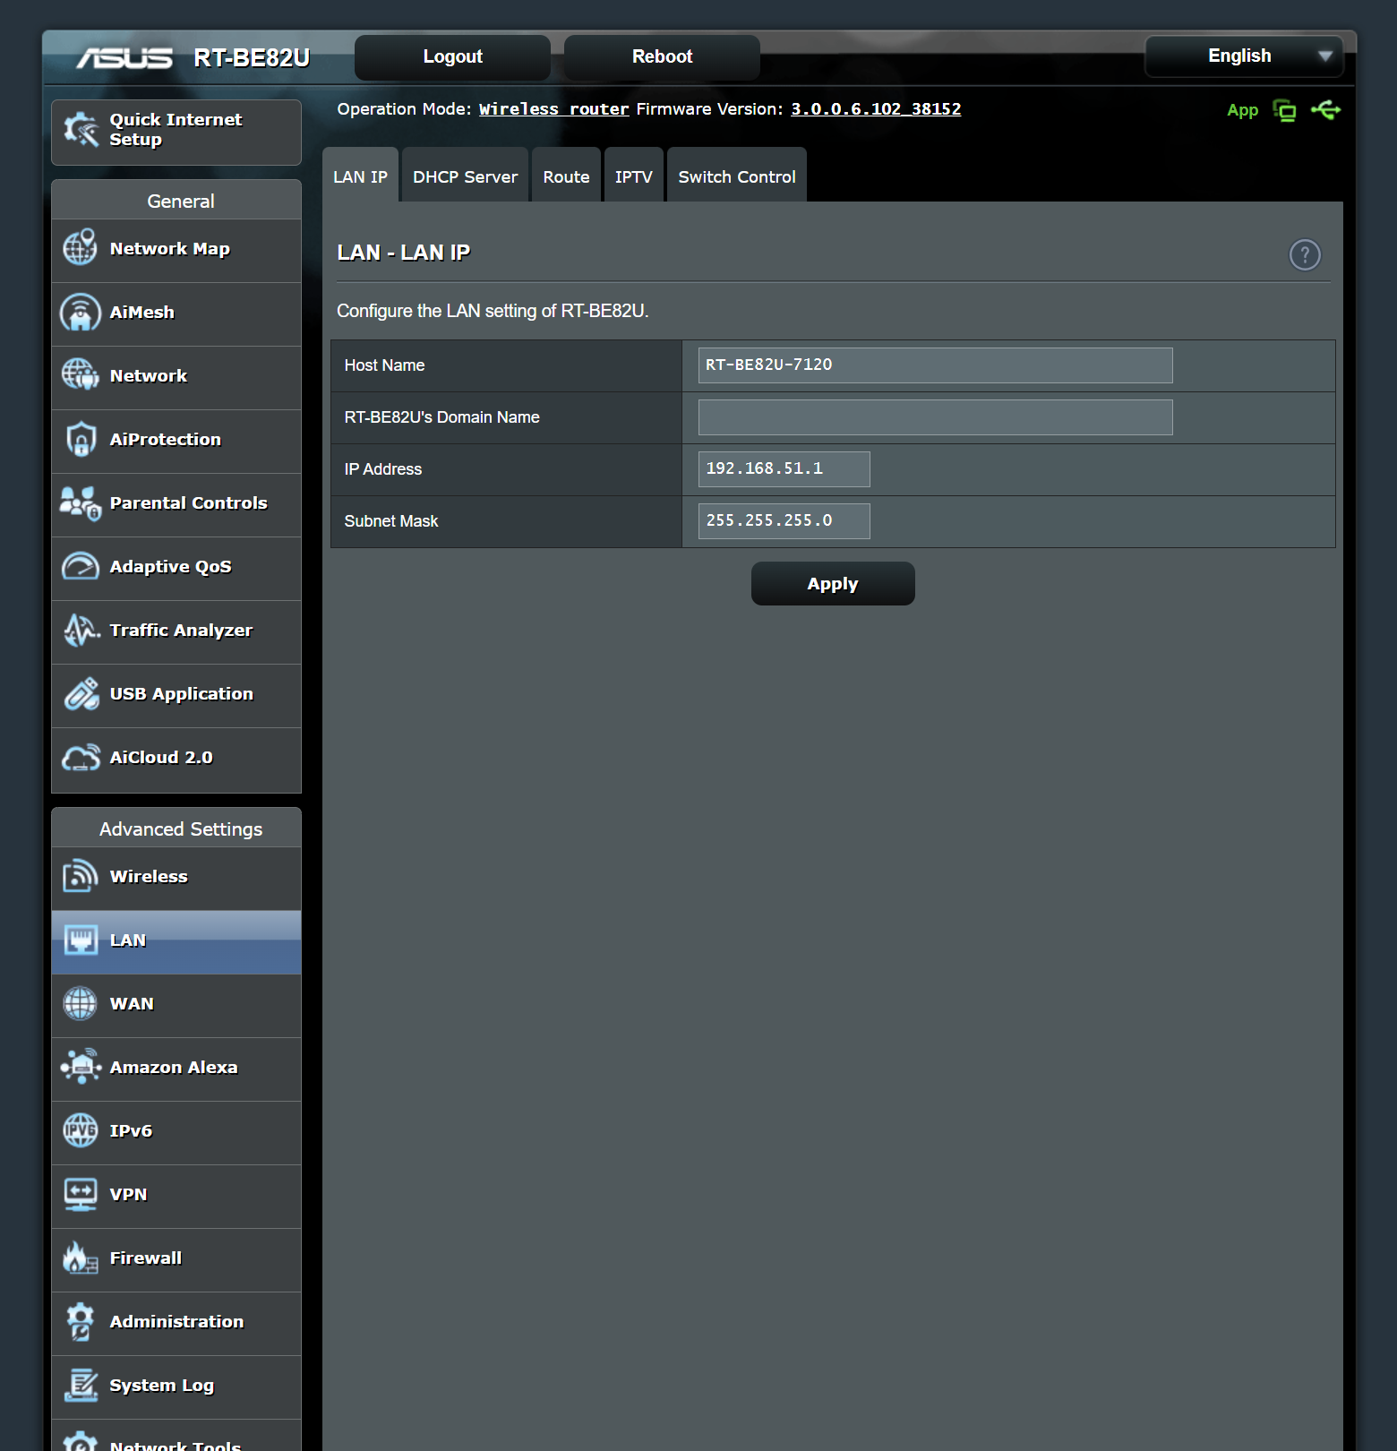Click the WAN globe icon

[x=81, y=1003]
